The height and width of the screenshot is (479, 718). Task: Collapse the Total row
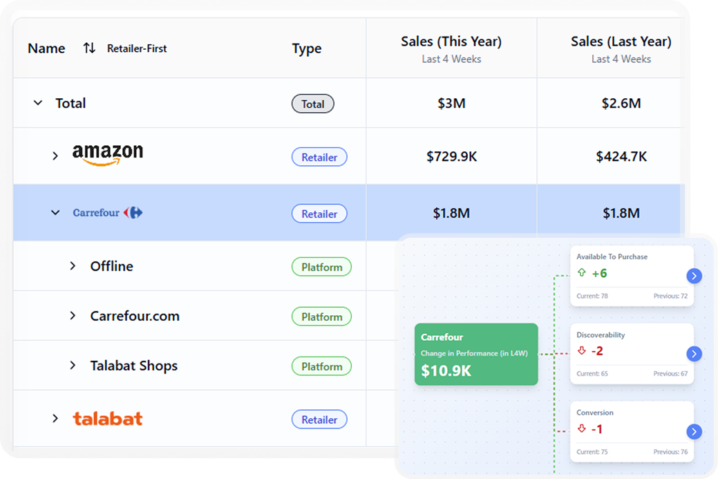[x=38, y=102]
